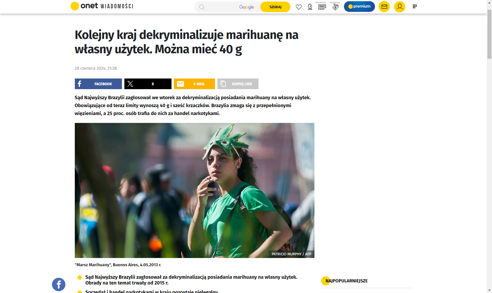Click the page vertical scrollbar thumb
Viewport: 492px width, 293px height.
click(489, 34)
